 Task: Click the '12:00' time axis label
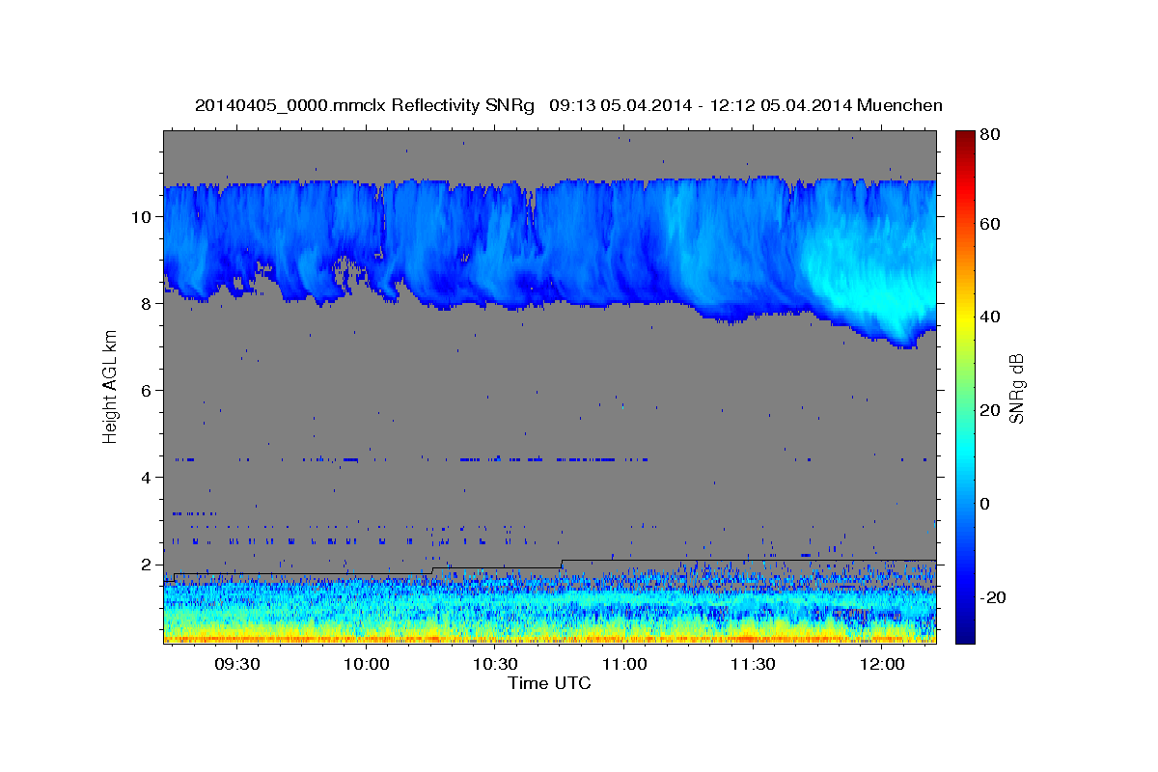click(882, 665)
